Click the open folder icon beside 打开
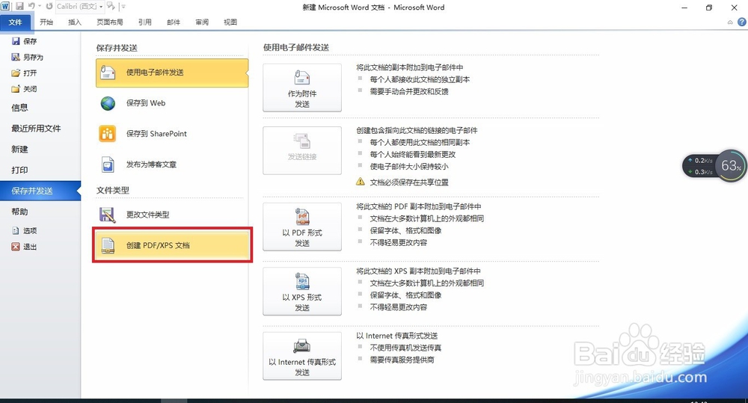The width and height of the screenshot is (748, 403). [x=16, y=73]
